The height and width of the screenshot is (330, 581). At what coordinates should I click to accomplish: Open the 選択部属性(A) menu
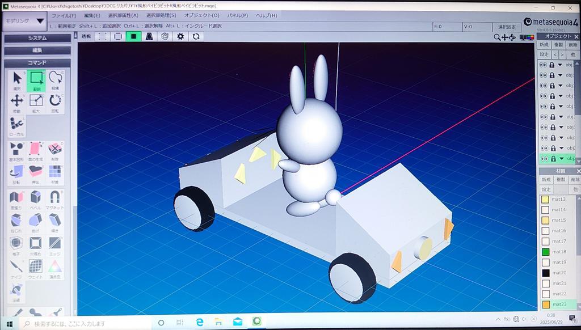coord(123,15)
